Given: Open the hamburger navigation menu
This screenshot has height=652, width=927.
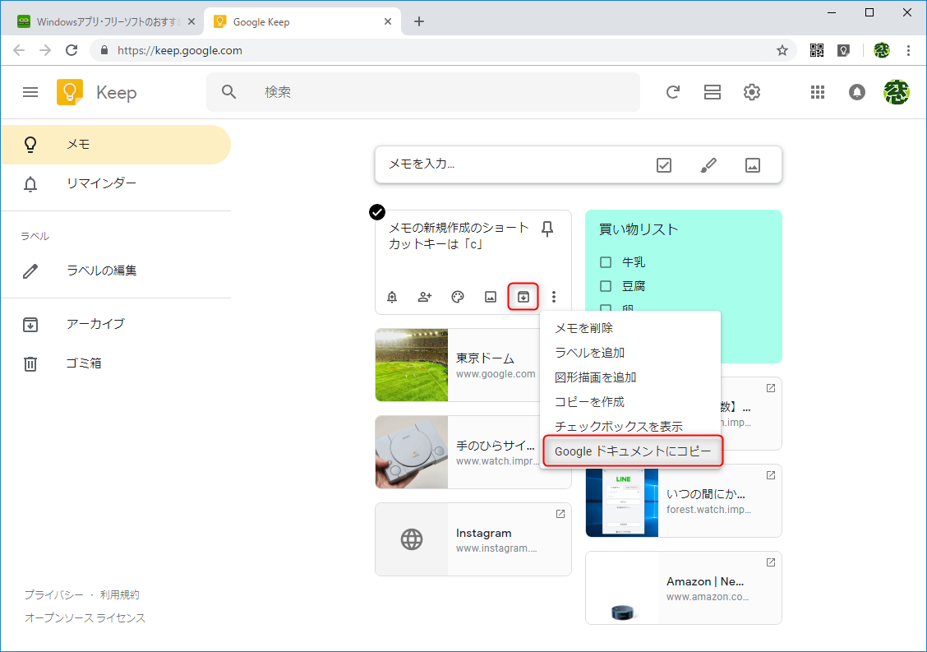Looking at the screenshot, I should [x=30, y=92].
